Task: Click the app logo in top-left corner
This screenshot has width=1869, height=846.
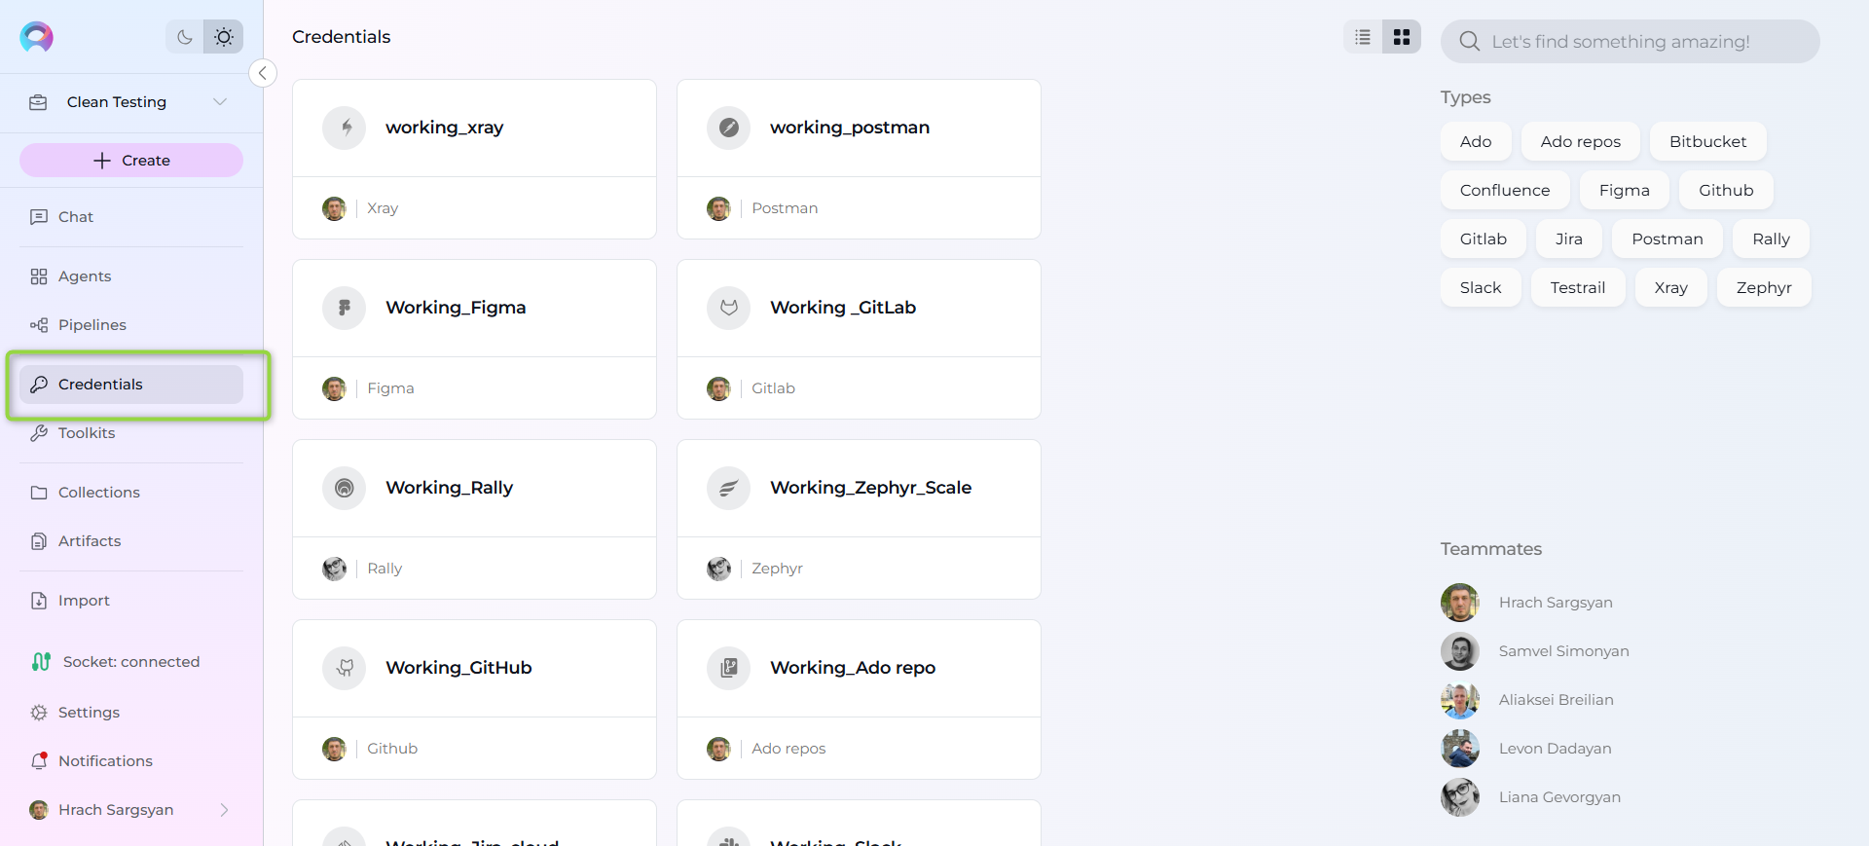Action: click(x=37, y=37)
